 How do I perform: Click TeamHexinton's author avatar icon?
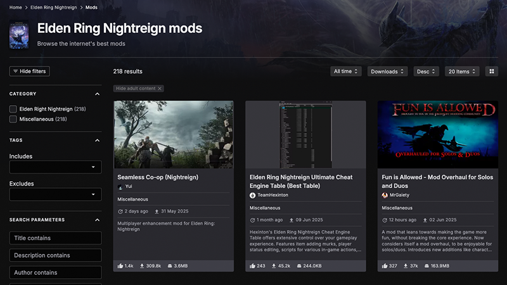pyautogui.click(x=252, y=195)
